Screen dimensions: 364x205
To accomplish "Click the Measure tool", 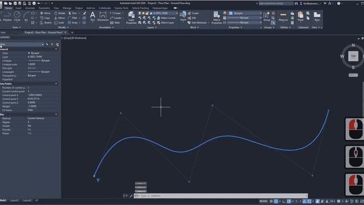I will coord(283,17).
